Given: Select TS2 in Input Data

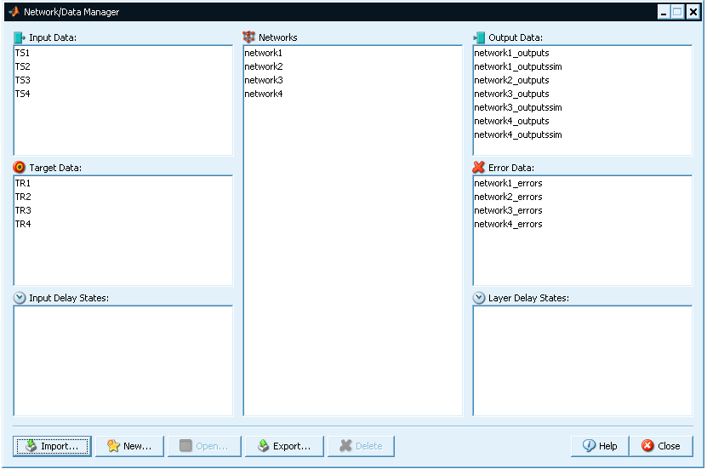Looking at the screenshot, I should click(123, 66).
